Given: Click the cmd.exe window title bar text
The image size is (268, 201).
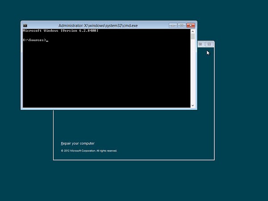Looking at the screenshot, I should 98,25.
